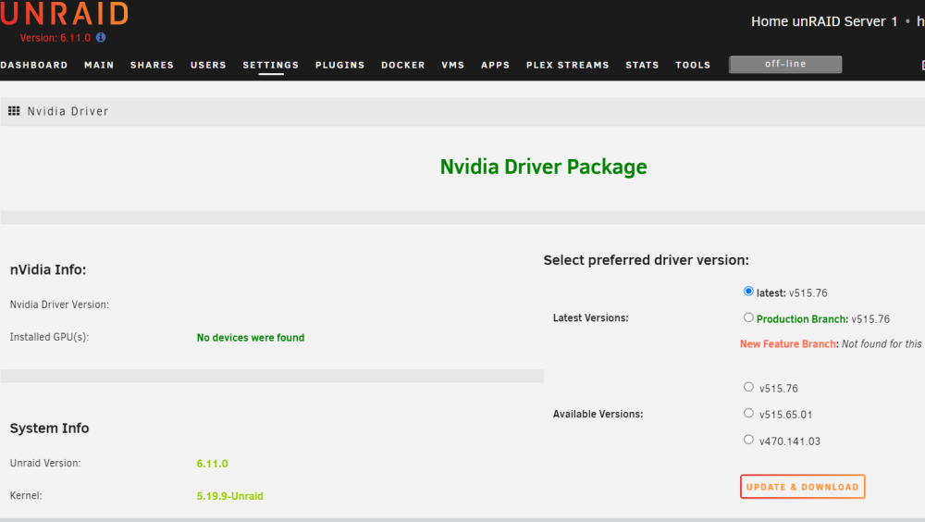
Task: Open the Users page
Action: pos(208,65)
